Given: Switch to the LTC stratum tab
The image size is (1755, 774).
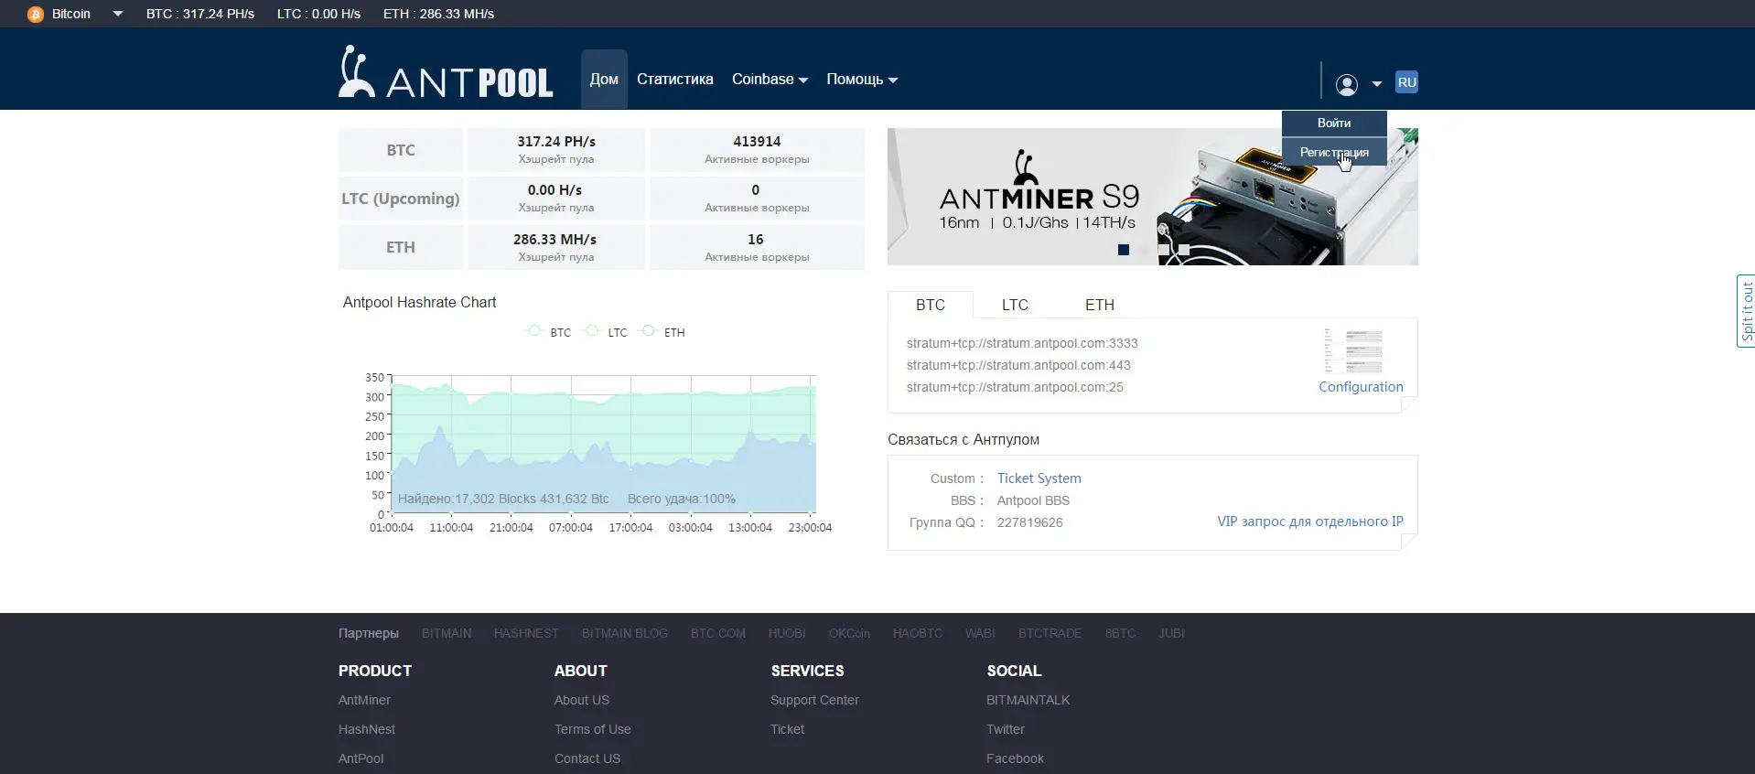Looking at the screenshot, I should (1015, 305).
